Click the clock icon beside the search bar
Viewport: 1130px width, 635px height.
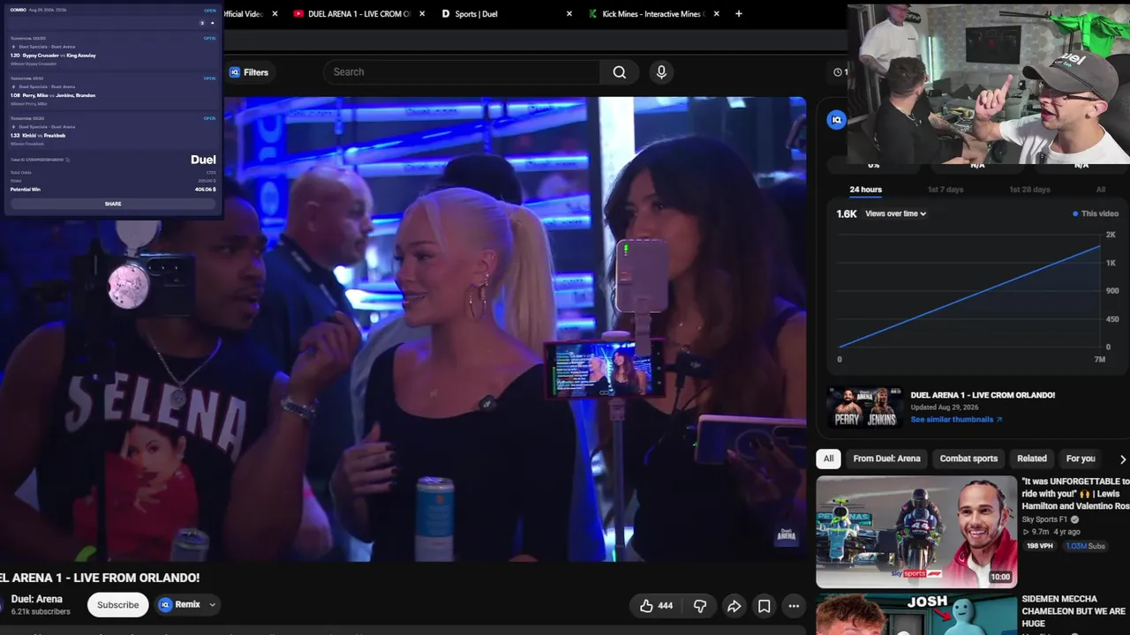(839, 72)
